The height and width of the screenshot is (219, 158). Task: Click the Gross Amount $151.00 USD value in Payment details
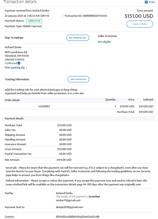(65, 149)
